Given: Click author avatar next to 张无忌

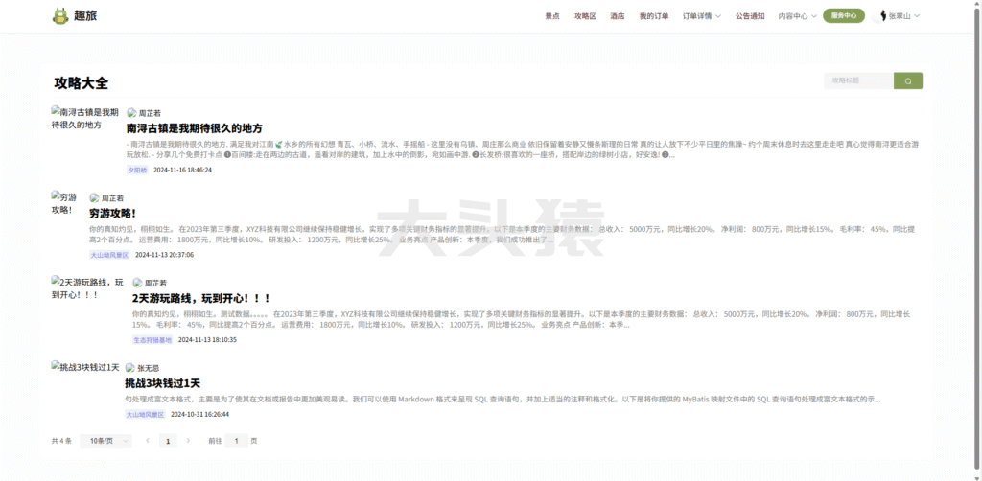Looking at the screenshot, I should [130, 368].
